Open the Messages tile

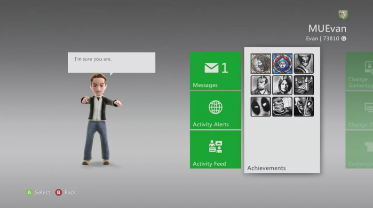(x=215, y=71)
